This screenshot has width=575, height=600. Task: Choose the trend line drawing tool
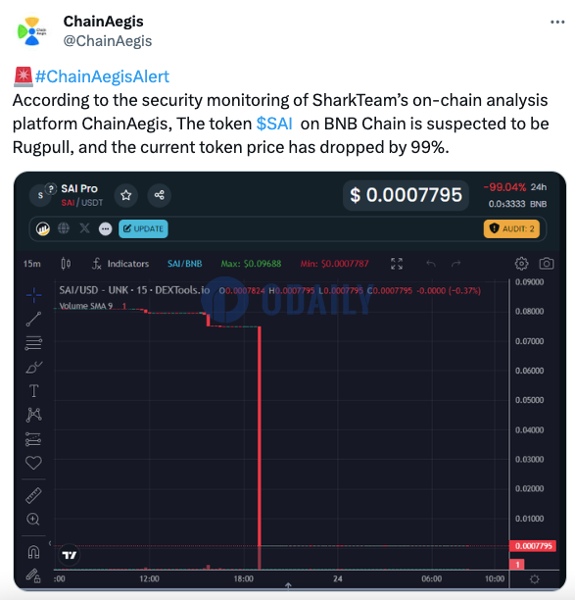click(x=33, y=320)
